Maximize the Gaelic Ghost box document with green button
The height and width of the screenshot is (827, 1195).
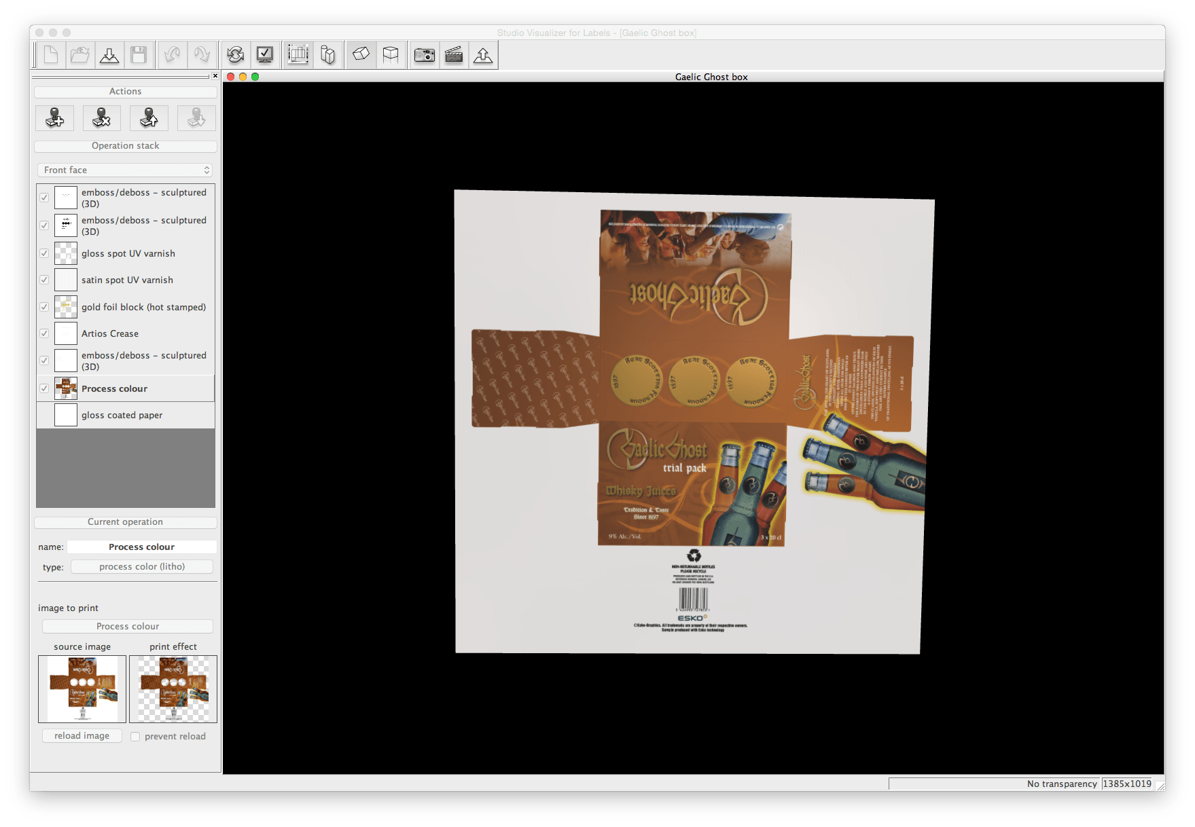[255, 77]
